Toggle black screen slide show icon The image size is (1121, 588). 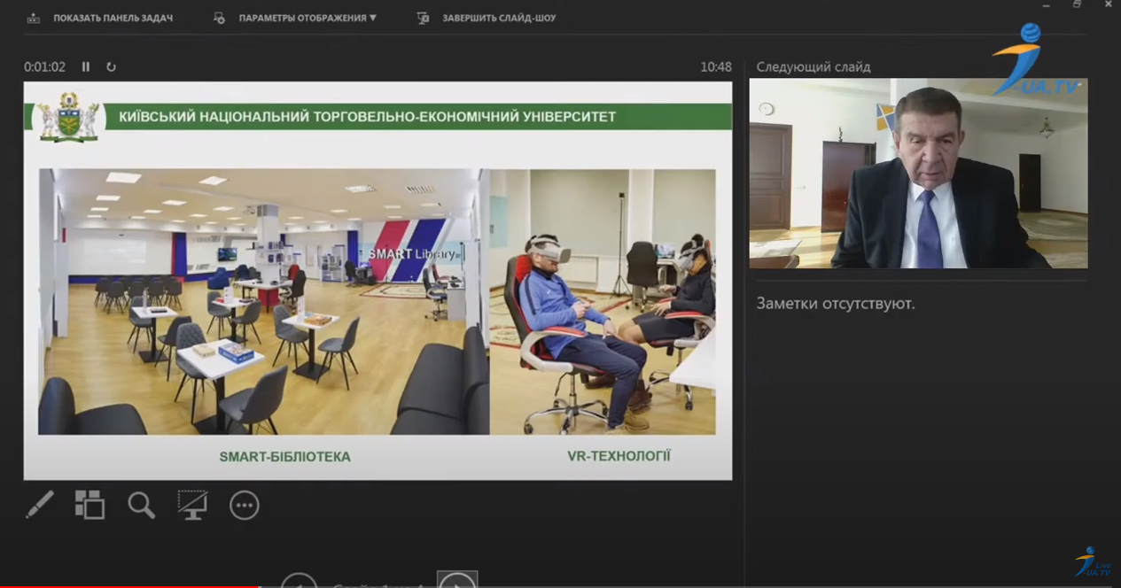pos(192,505)
